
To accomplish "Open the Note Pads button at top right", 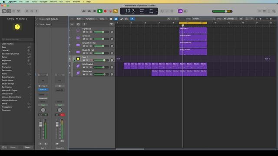I will tap(264, 11).
